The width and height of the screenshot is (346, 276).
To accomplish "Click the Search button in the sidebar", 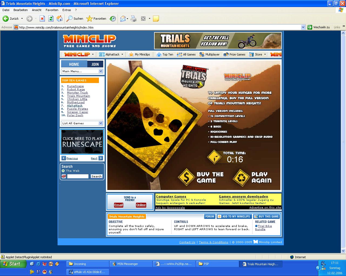I will [x=97, y=176].
